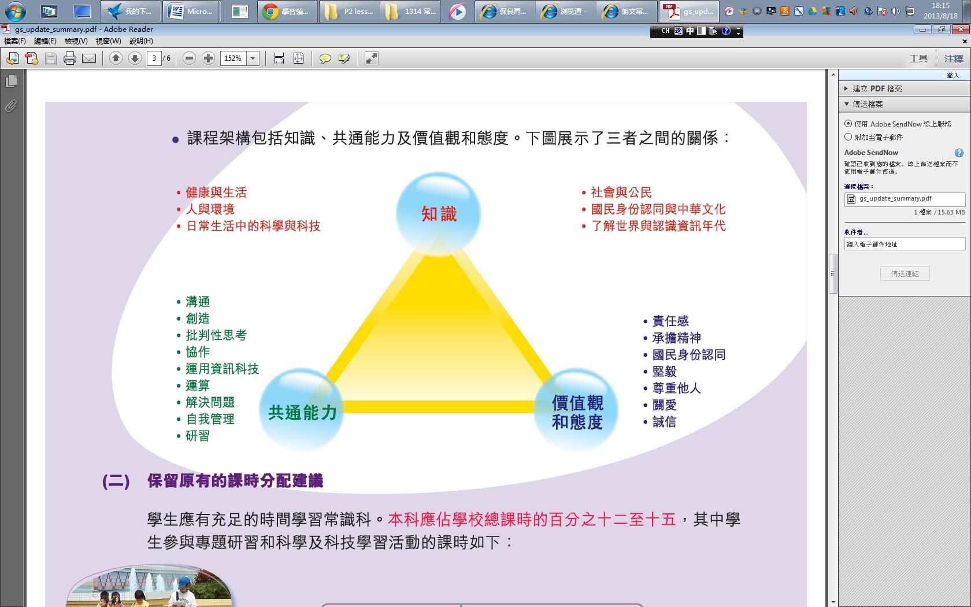Go to next page with down arrow

click(x=135, y=58)
